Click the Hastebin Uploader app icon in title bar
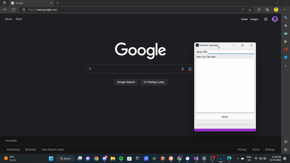 click(197, 45)
